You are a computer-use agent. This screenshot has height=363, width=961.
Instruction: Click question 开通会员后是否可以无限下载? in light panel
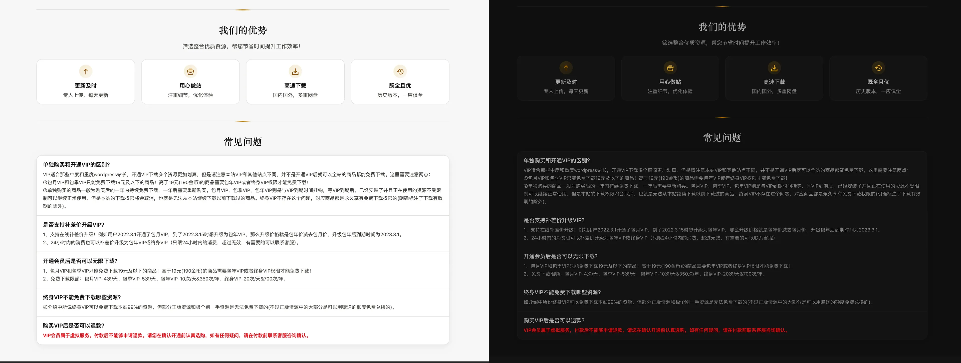80,261
